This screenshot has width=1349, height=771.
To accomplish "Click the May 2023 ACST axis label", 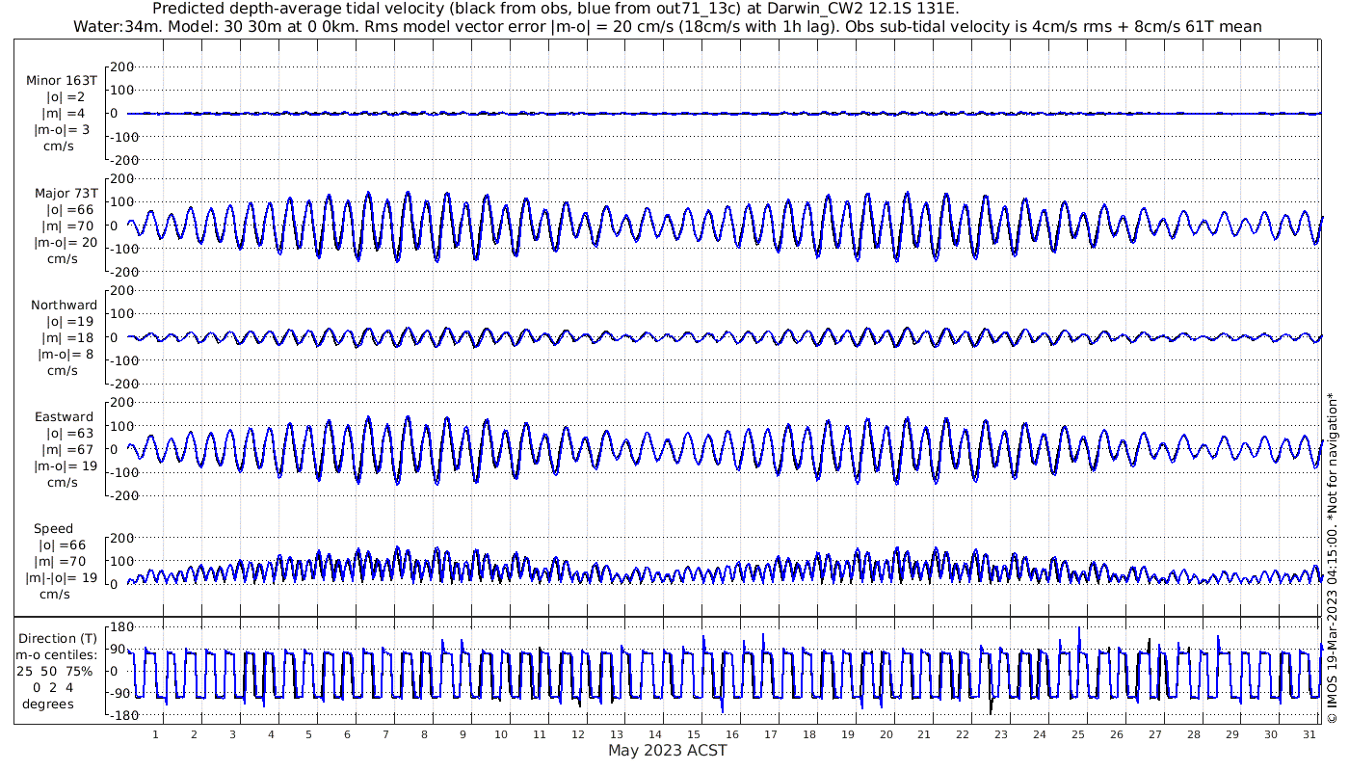I will tap(668, 751).
